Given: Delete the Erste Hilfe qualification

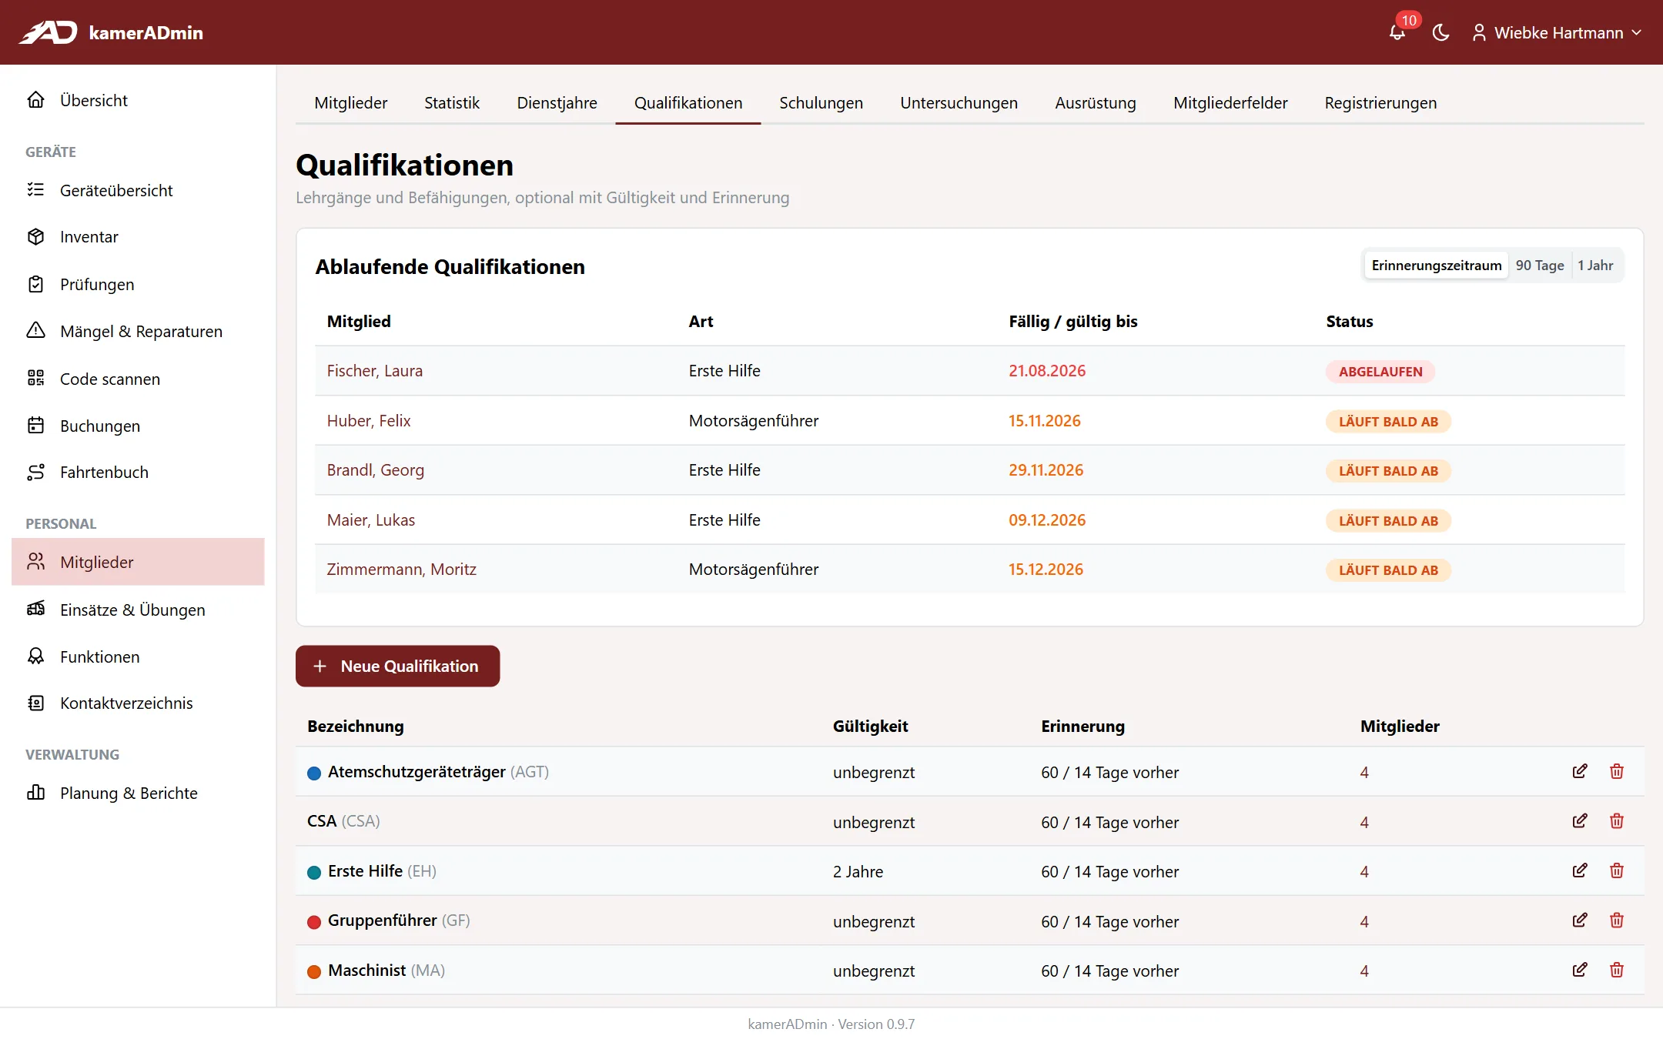Looking at the screenshot, I should pyautogui.click(x=1617, y=870).
